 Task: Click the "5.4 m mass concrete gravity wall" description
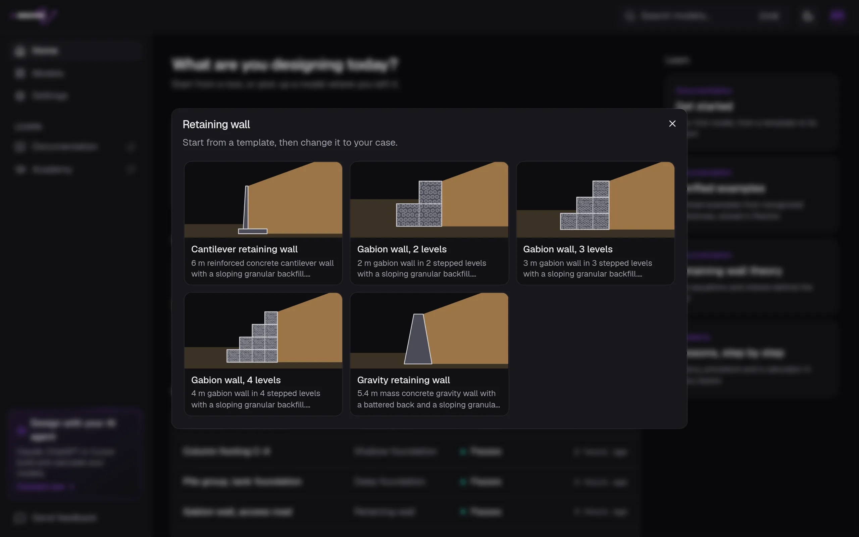[x=428, y=399]
